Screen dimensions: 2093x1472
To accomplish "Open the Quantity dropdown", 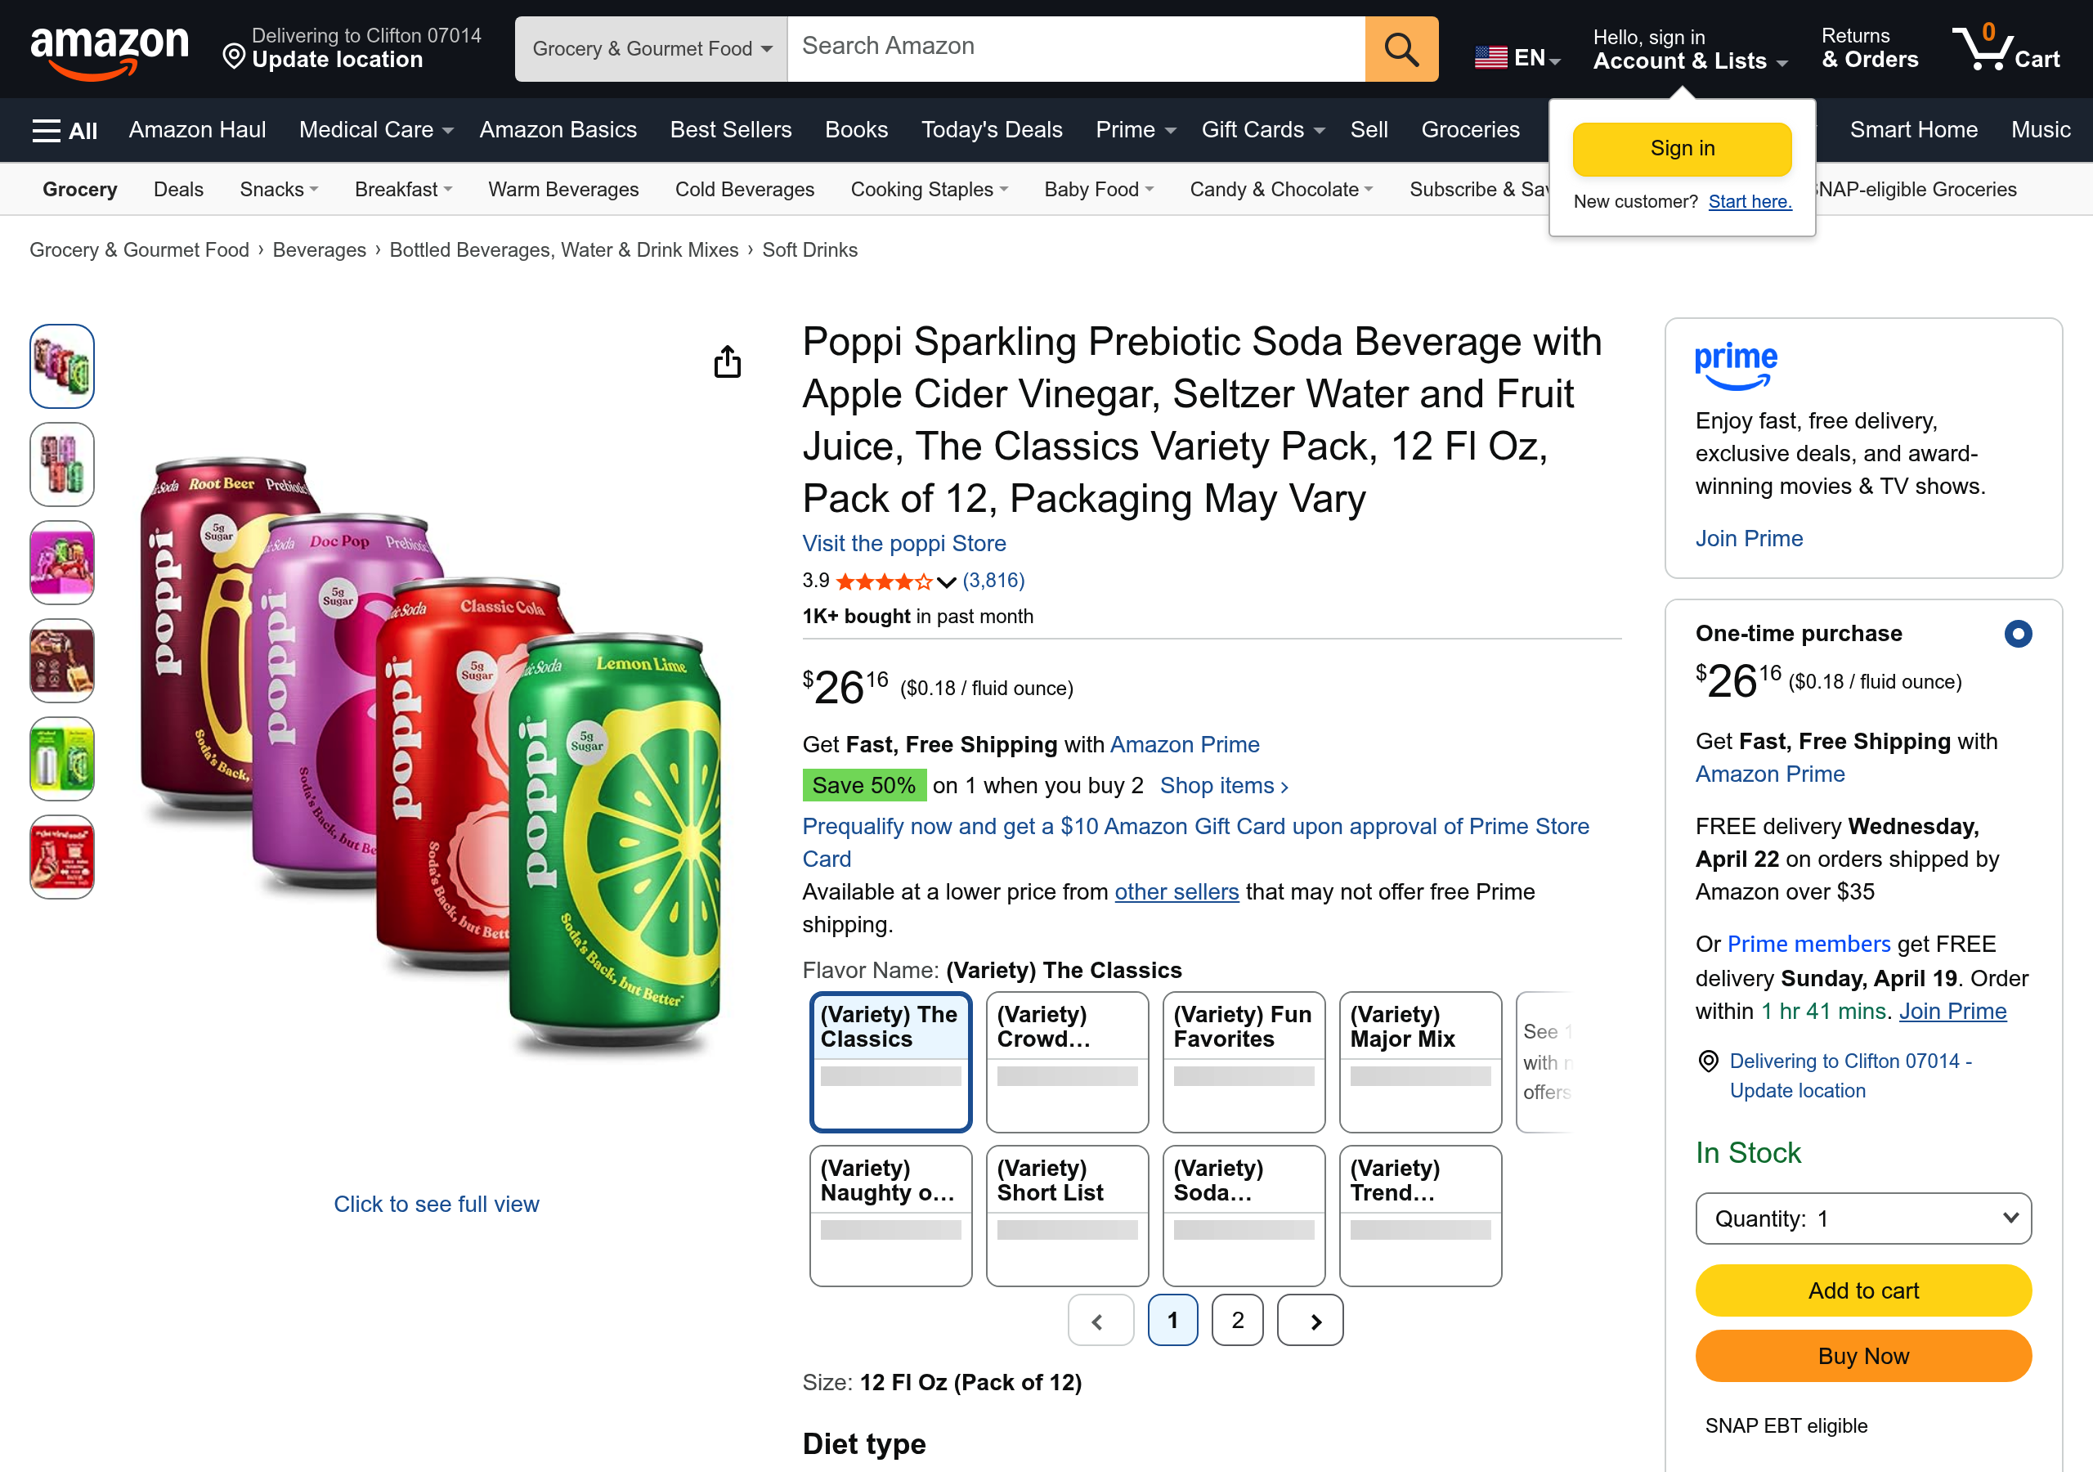I will point(1862,1218).
